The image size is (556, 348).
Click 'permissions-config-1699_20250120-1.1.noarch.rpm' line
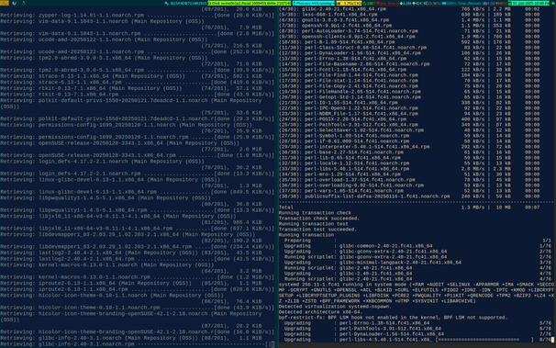[x=138, y=137]
